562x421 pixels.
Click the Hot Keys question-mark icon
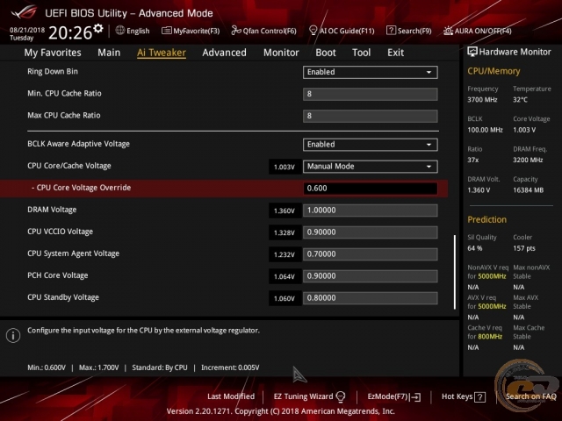click(x=479, y=397)
